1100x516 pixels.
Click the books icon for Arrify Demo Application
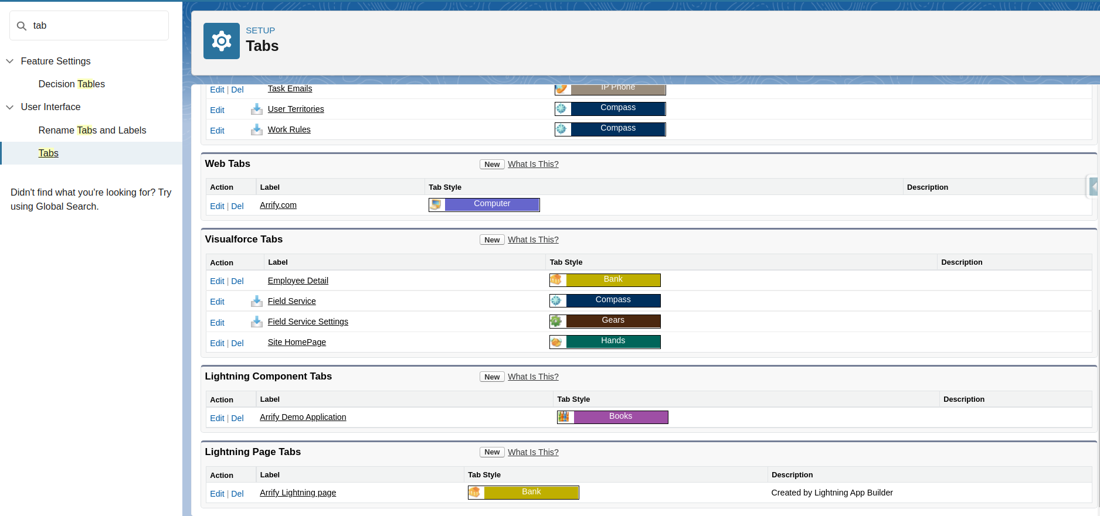pos(564,417)
